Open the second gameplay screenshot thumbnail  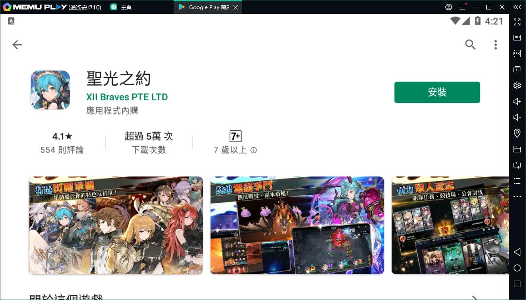297,225
